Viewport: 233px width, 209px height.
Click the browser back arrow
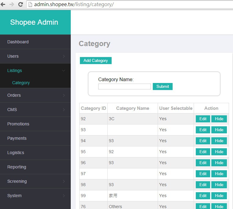coord(3,5)
